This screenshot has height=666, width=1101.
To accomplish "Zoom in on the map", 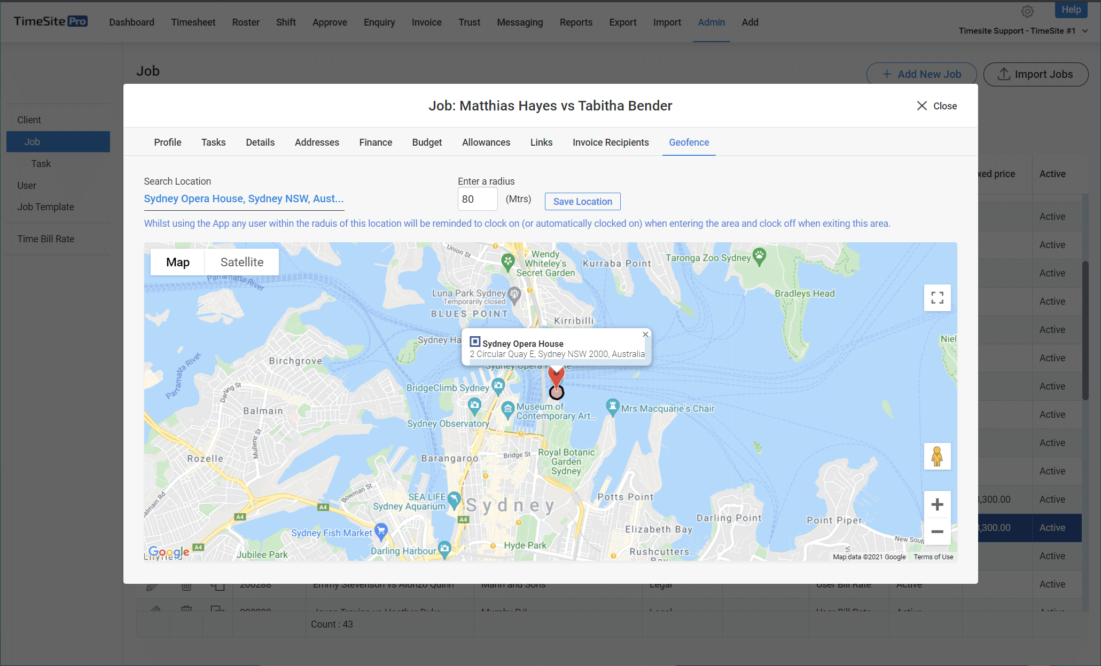I will 937,504.
